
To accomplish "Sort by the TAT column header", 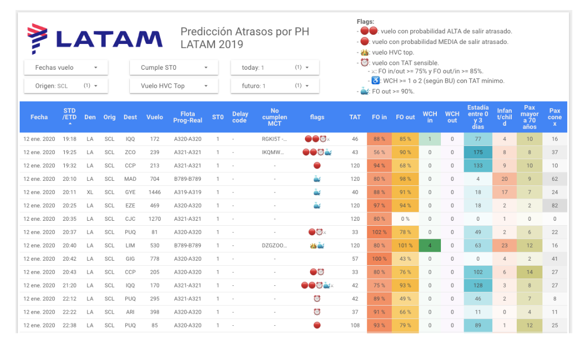I will [355, 117].
